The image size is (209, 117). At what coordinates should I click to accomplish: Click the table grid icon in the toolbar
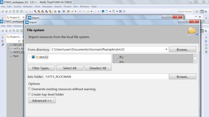(x=114, y=11)
